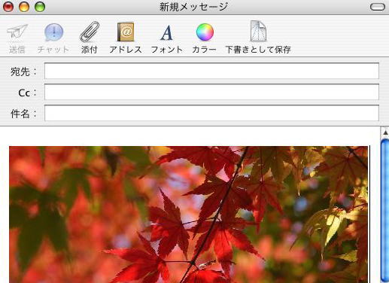The image size is (389, 283).
Task: Minimize the window with yellow button
Action: tap(24, 7)
